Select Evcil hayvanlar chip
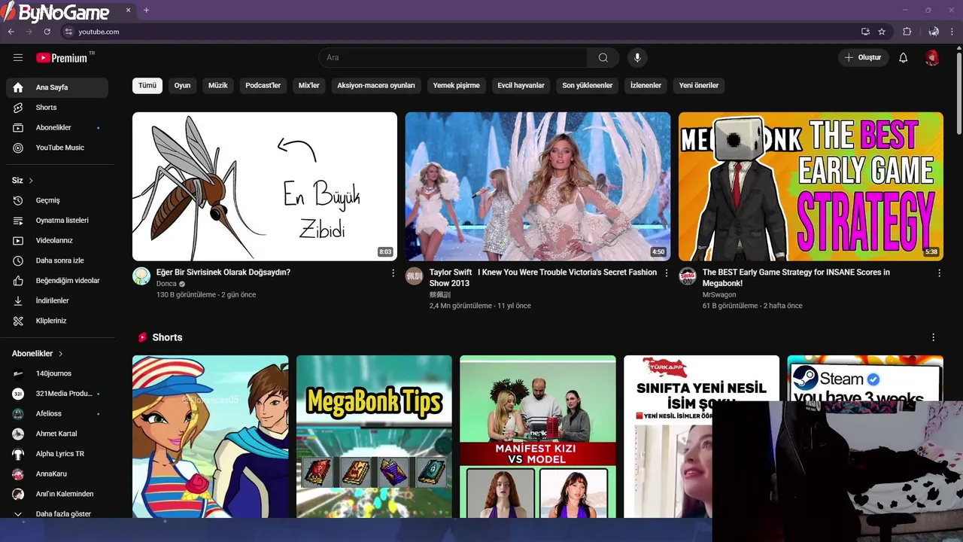 pyautogui.click(x=521, y=86)
